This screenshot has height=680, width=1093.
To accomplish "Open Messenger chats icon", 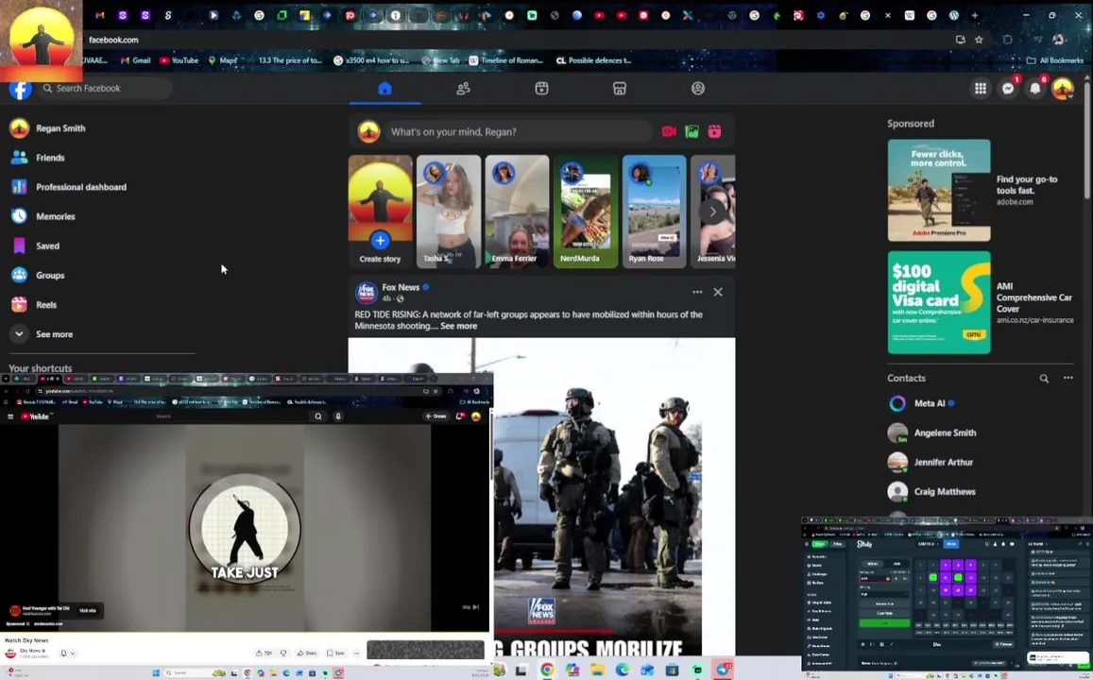I will (x=1008, y=89).
